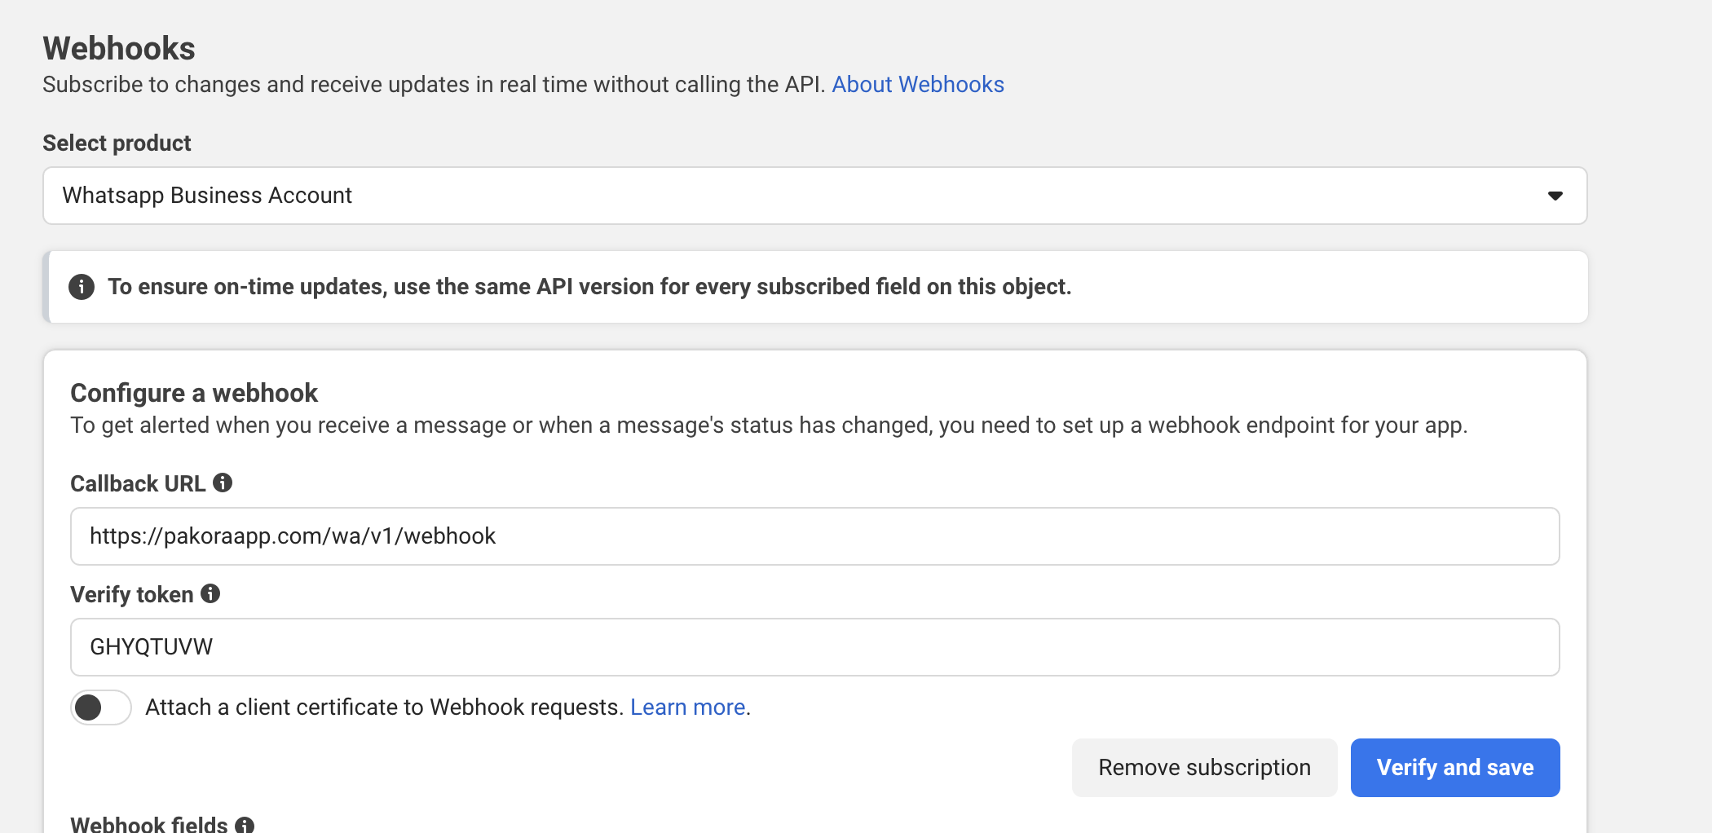Click the API version notice text

pyautogui.click(x=589, y=287)
